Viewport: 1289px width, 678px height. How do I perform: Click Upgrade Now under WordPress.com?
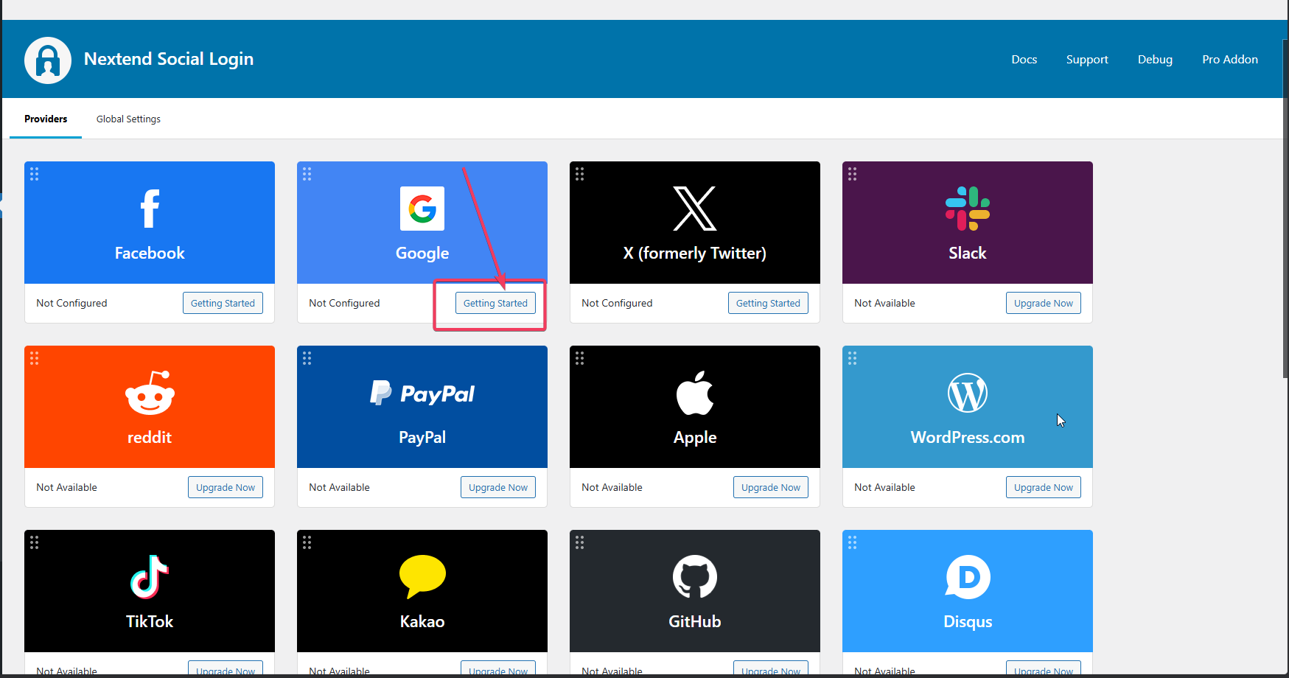1044,487
